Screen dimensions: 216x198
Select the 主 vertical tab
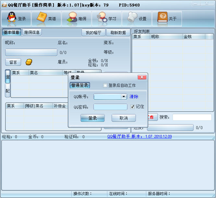pos(7,76)
